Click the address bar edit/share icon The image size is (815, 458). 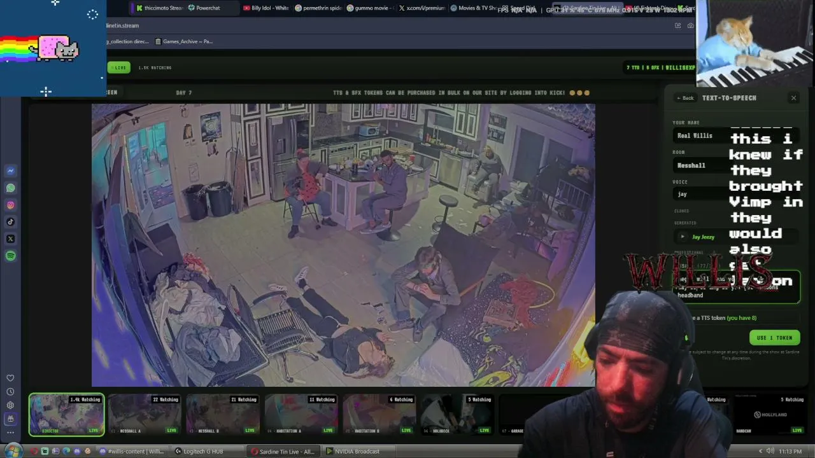(x=678, y=25)
